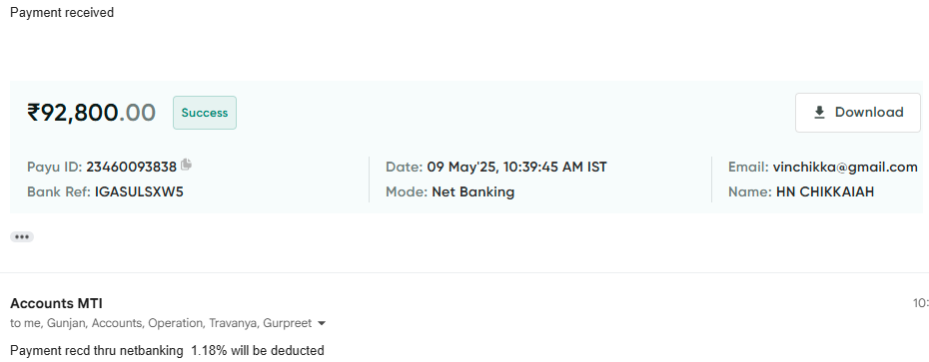929x362 pixels.
Task: Click the Download receipt button label
Action: coord(869,113)
